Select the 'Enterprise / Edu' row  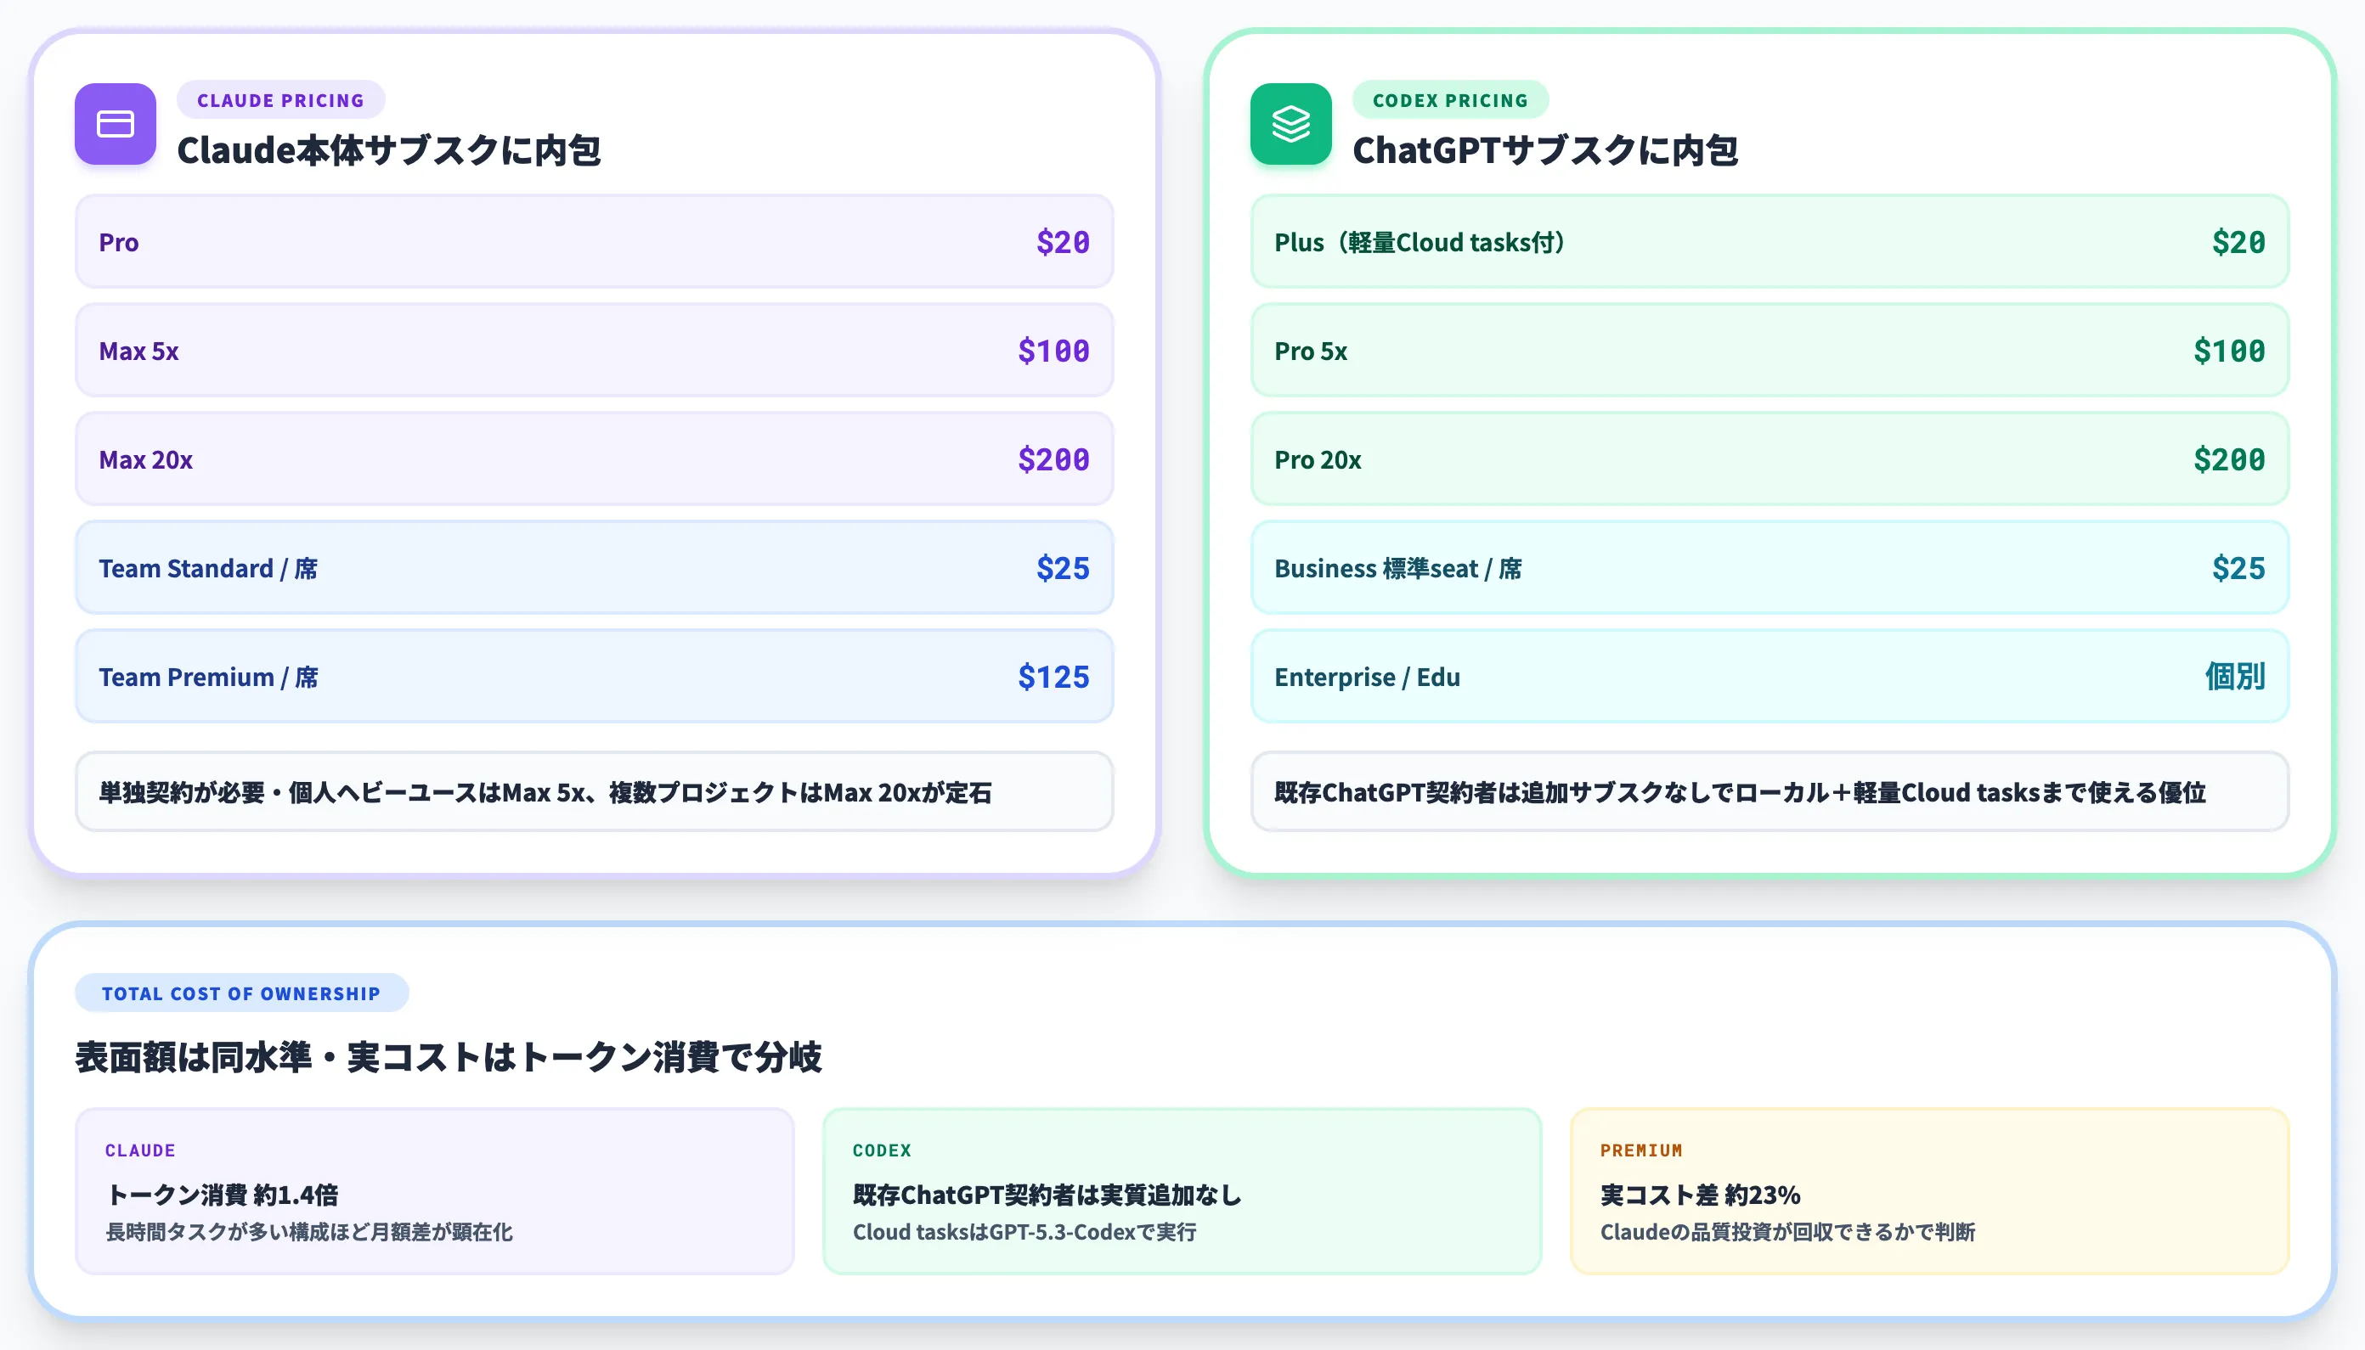tap(1770, 676)
